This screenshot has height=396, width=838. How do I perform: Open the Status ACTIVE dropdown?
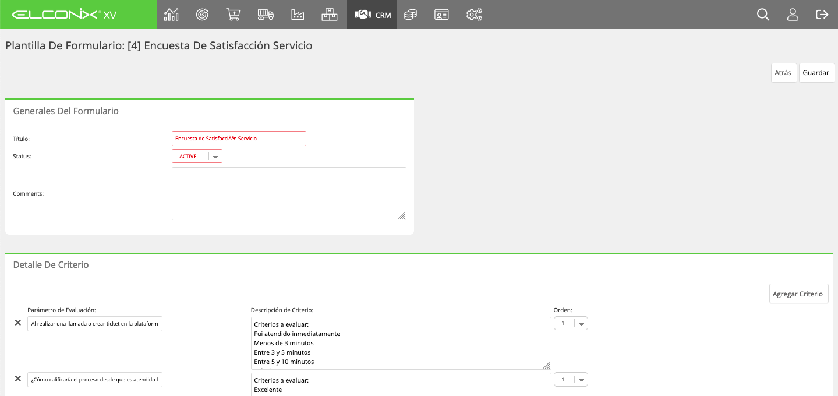[197, 156]
